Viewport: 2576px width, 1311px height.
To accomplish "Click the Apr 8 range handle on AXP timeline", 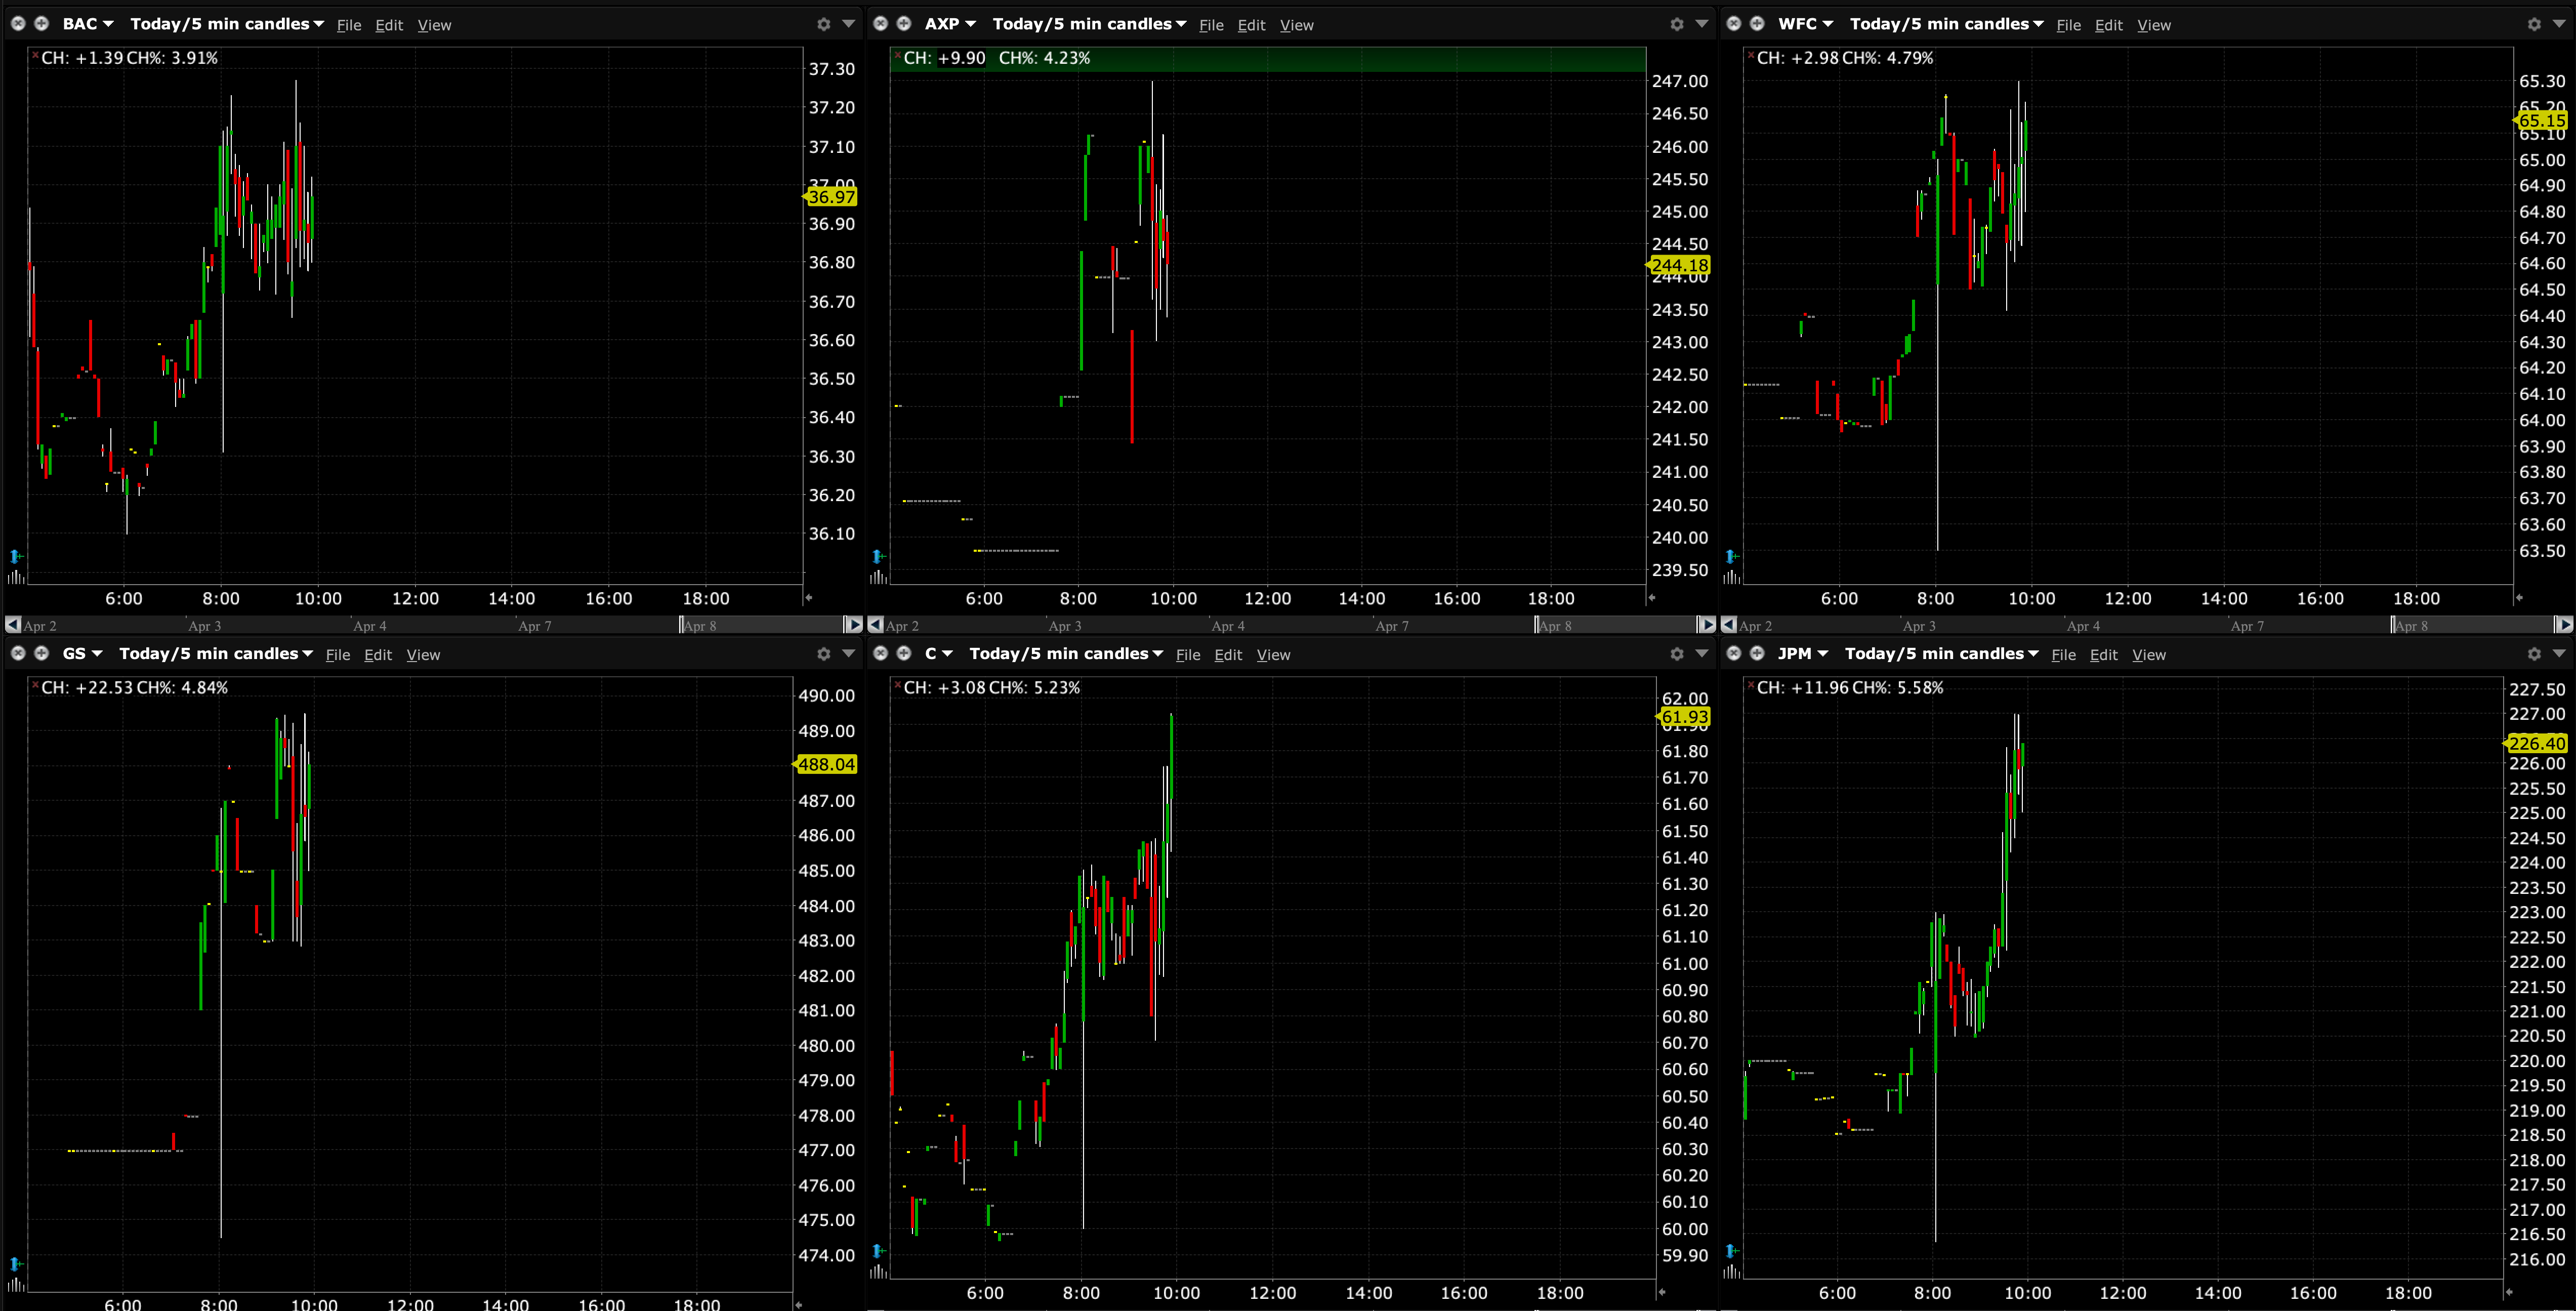I will pos(1538,625).
